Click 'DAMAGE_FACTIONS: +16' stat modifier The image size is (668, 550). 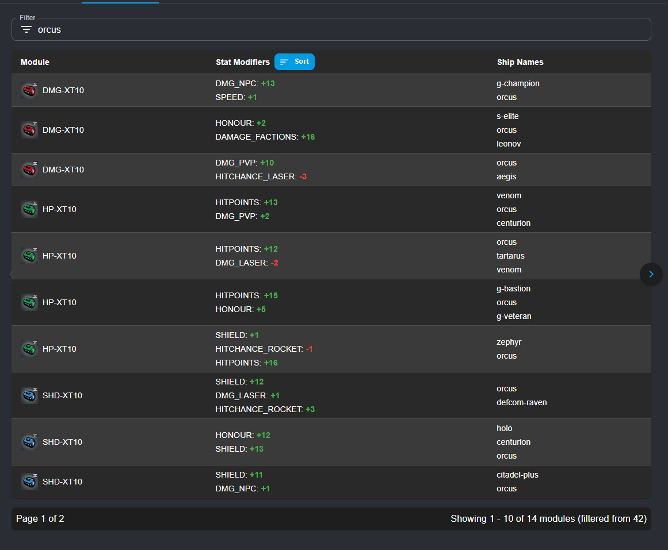(265, 137)
